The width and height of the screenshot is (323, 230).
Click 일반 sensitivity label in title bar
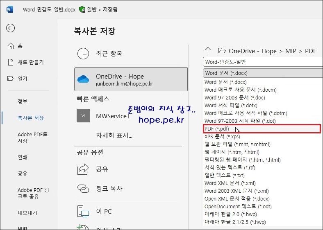[92, 9]
